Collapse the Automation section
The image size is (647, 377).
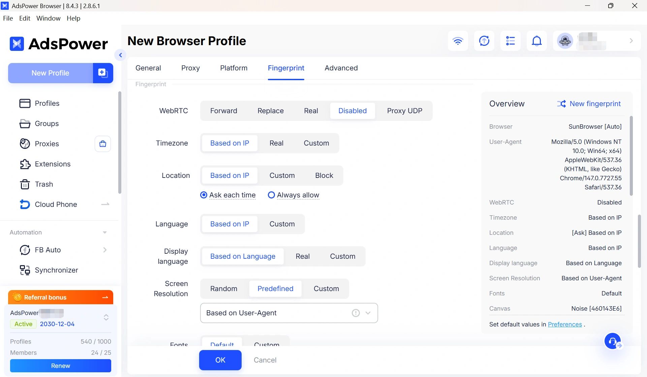(105, 232)
